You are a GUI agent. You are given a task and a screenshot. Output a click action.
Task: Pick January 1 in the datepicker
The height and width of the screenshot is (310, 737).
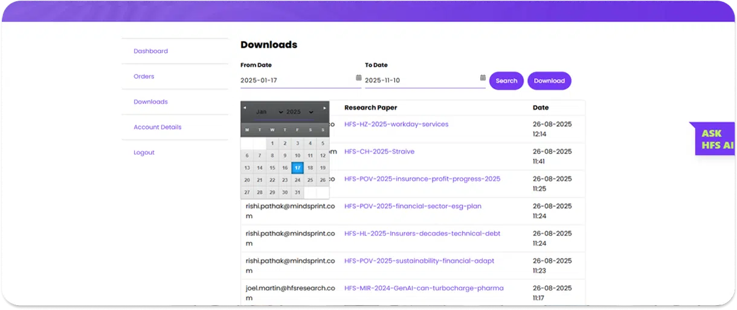(272, 143)
